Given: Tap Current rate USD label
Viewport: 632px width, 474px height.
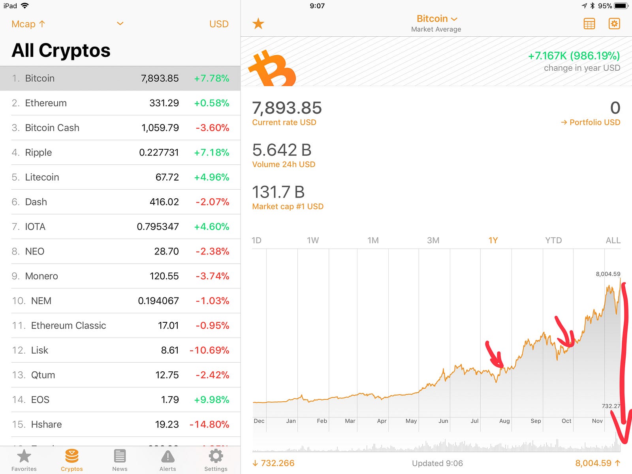Looking at the screenshot, I should click(284, 122).
